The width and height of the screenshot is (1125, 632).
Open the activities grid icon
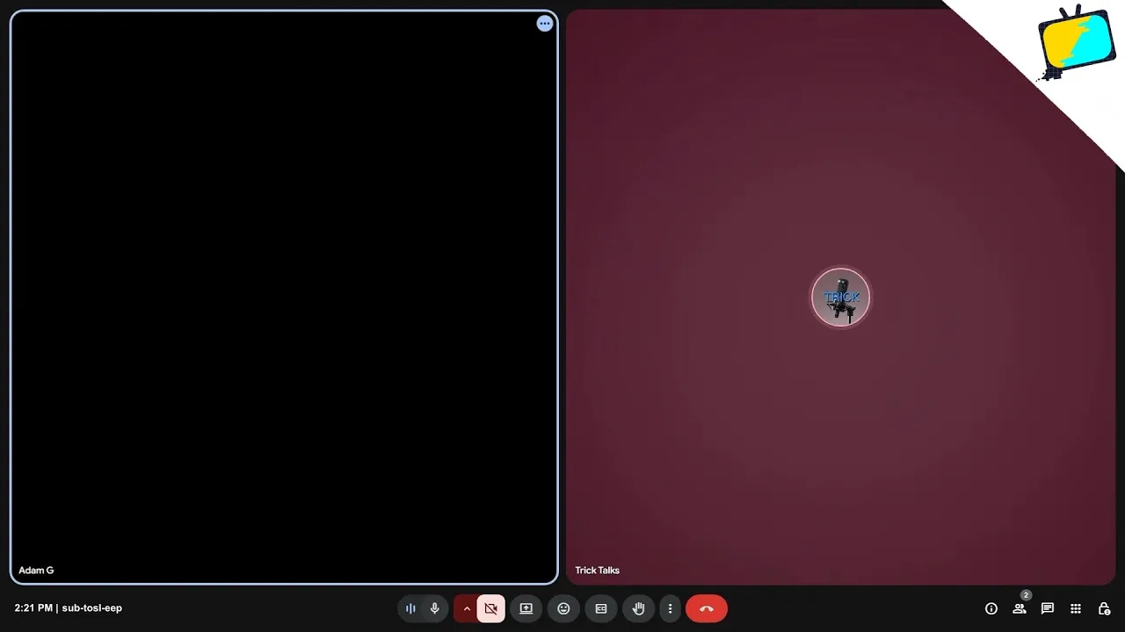1076,608
